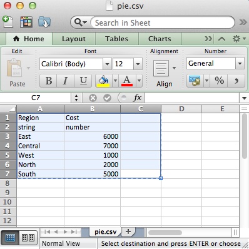Switch to Normal View icon
Image resolution: width=249 pixels, height=249 pixels.
[10, 238]
